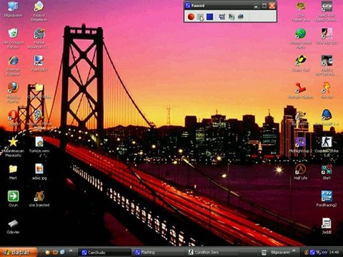This screenshot has width=343, height=257.
Task: Open the Bilgisayarım desktop icon
Action: pos(13,9)
